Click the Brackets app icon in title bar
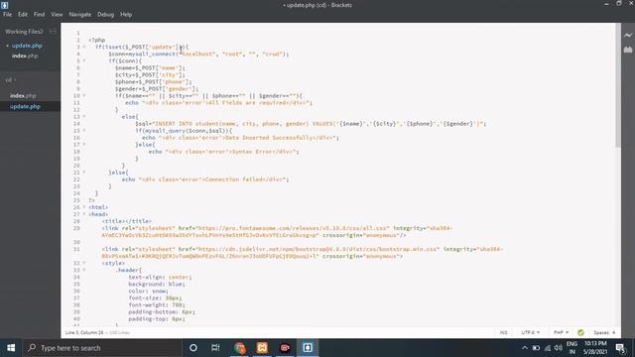The height and width of the screenshot is (357, 635). [4, 5]
